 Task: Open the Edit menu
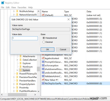coord(8,7)
